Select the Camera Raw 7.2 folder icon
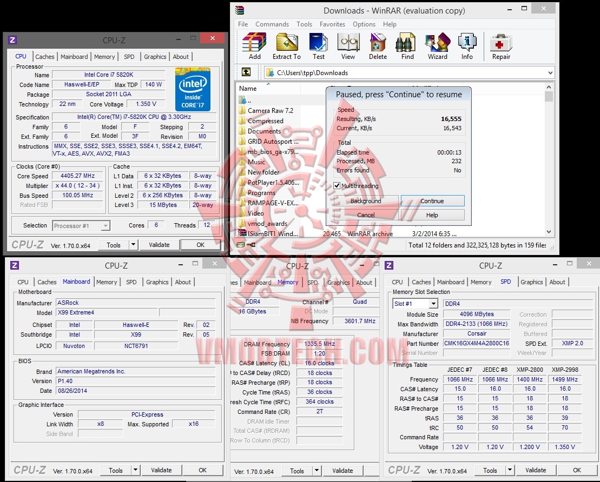The image size is (600, 482). 242,110
